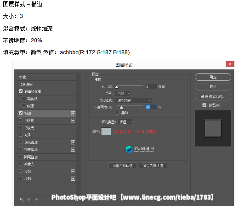
Task: Open the fx menu icon at list bottom
Action: pyautogui.click(x=22, y=200)
